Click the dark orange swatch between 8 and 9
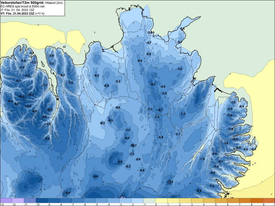 click(257, 200)
